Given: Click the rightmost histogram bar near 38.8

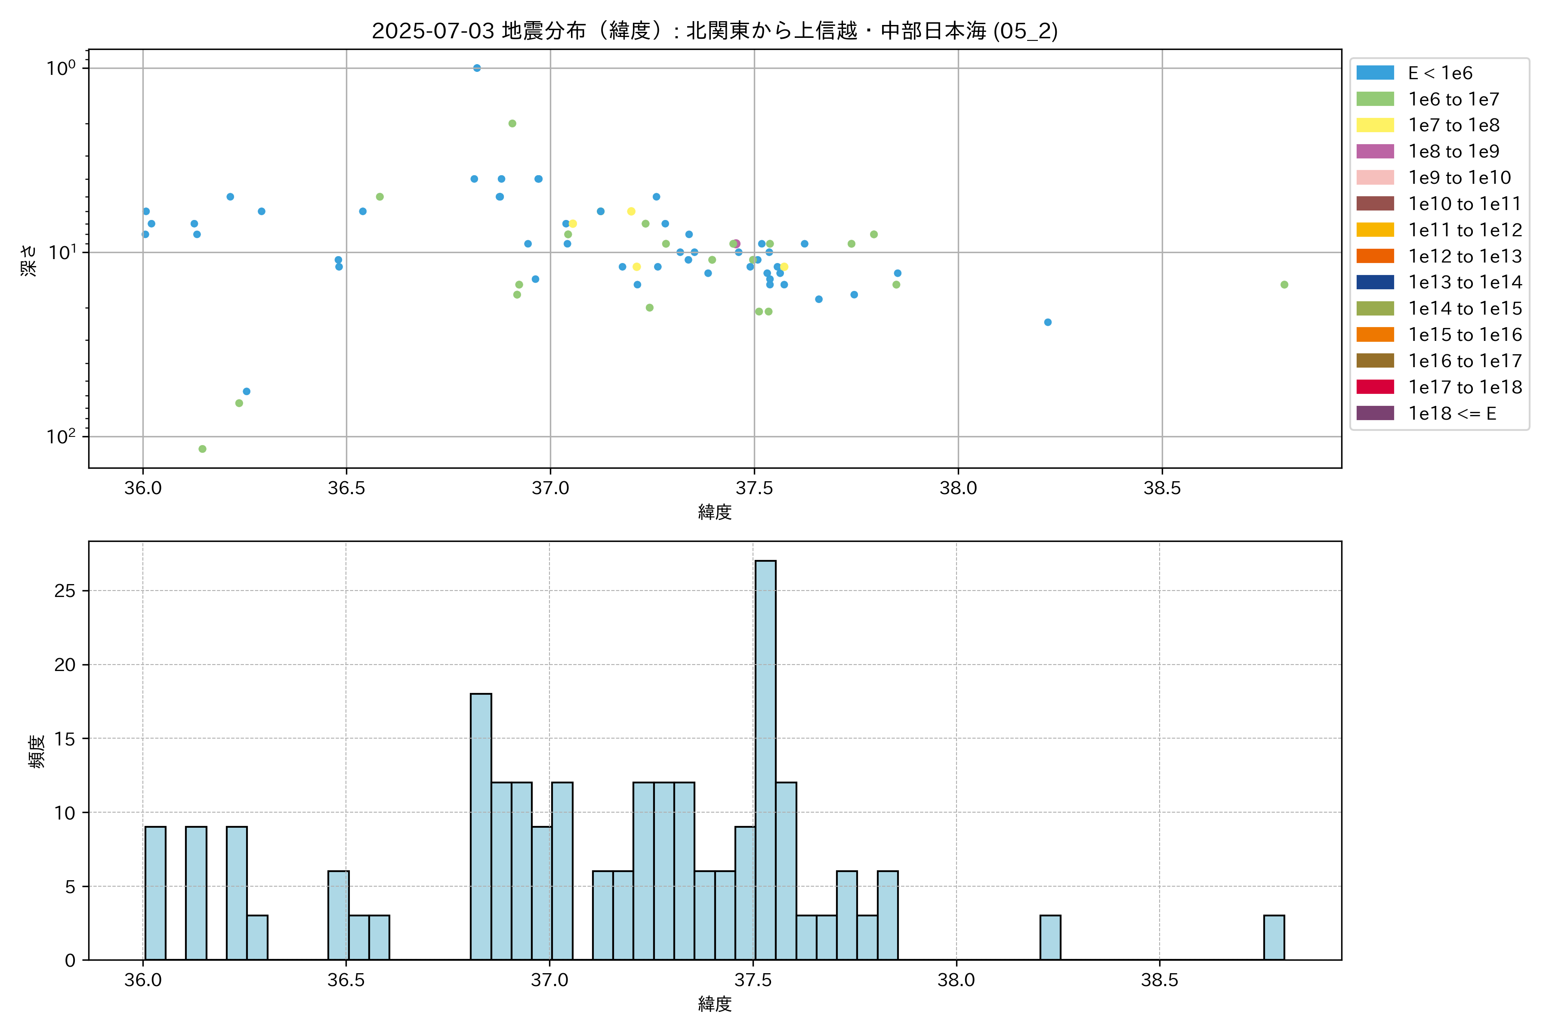Looking at the screenshot, I should pyautogui.click(x=1274, y=937).
